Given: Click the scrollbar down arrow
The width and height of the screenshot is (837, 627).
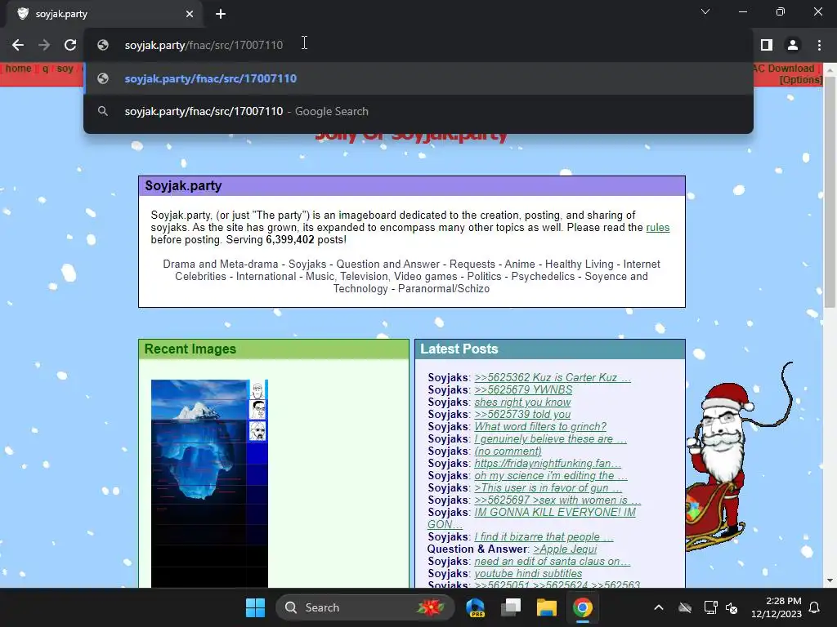Looking at the screenshot, I should (x=830, y=580).
